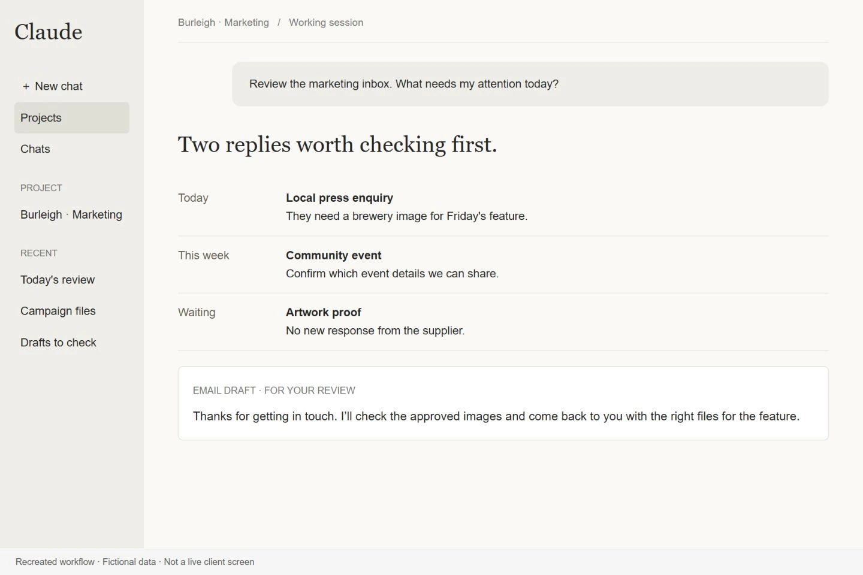Click the user message about marketing inbox
Screen dimensions: 863x575
530,84
